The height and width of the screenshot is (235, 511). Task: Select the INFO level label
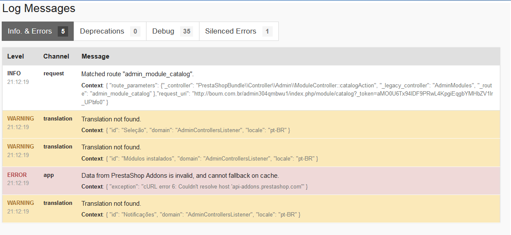tap(14, 74)
